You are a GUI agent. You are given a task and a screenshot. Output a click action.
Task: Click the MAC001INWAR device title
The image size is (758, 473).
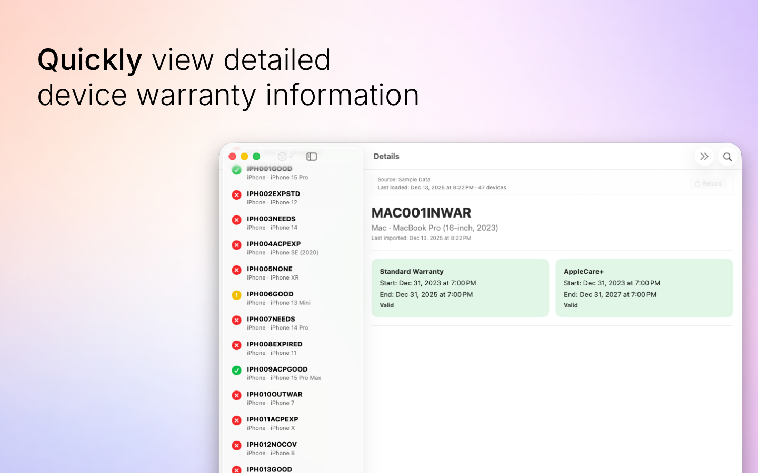pyautogui.click(x=421, y=213)
